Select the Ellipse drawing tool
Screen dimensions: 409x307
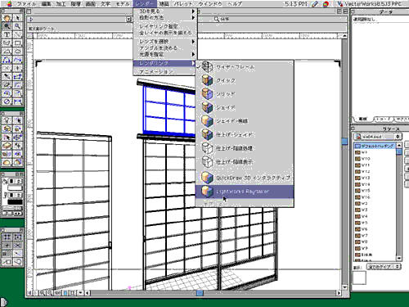[18, 52]
